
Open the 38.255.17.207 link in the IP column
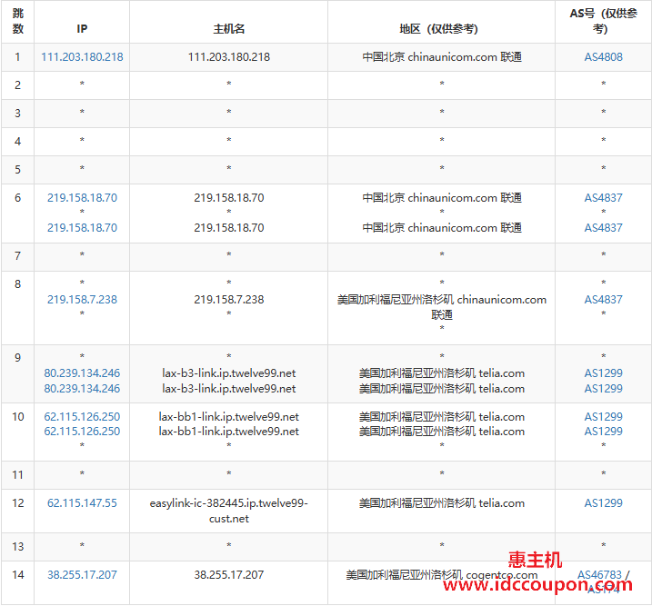tap(82, 575)
